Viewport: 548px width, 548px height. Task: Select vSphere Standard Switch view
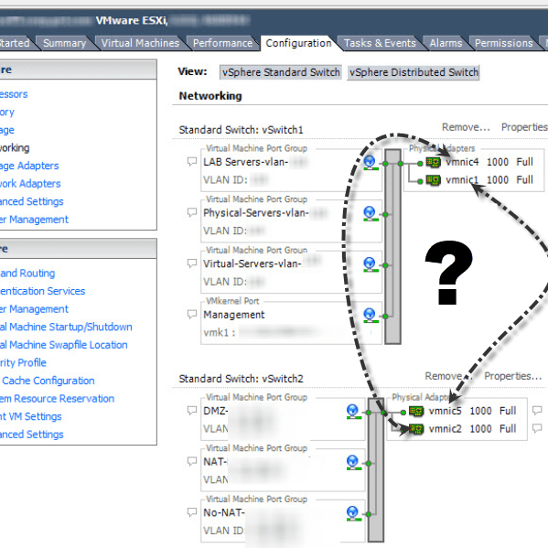[x=281, y=72]
